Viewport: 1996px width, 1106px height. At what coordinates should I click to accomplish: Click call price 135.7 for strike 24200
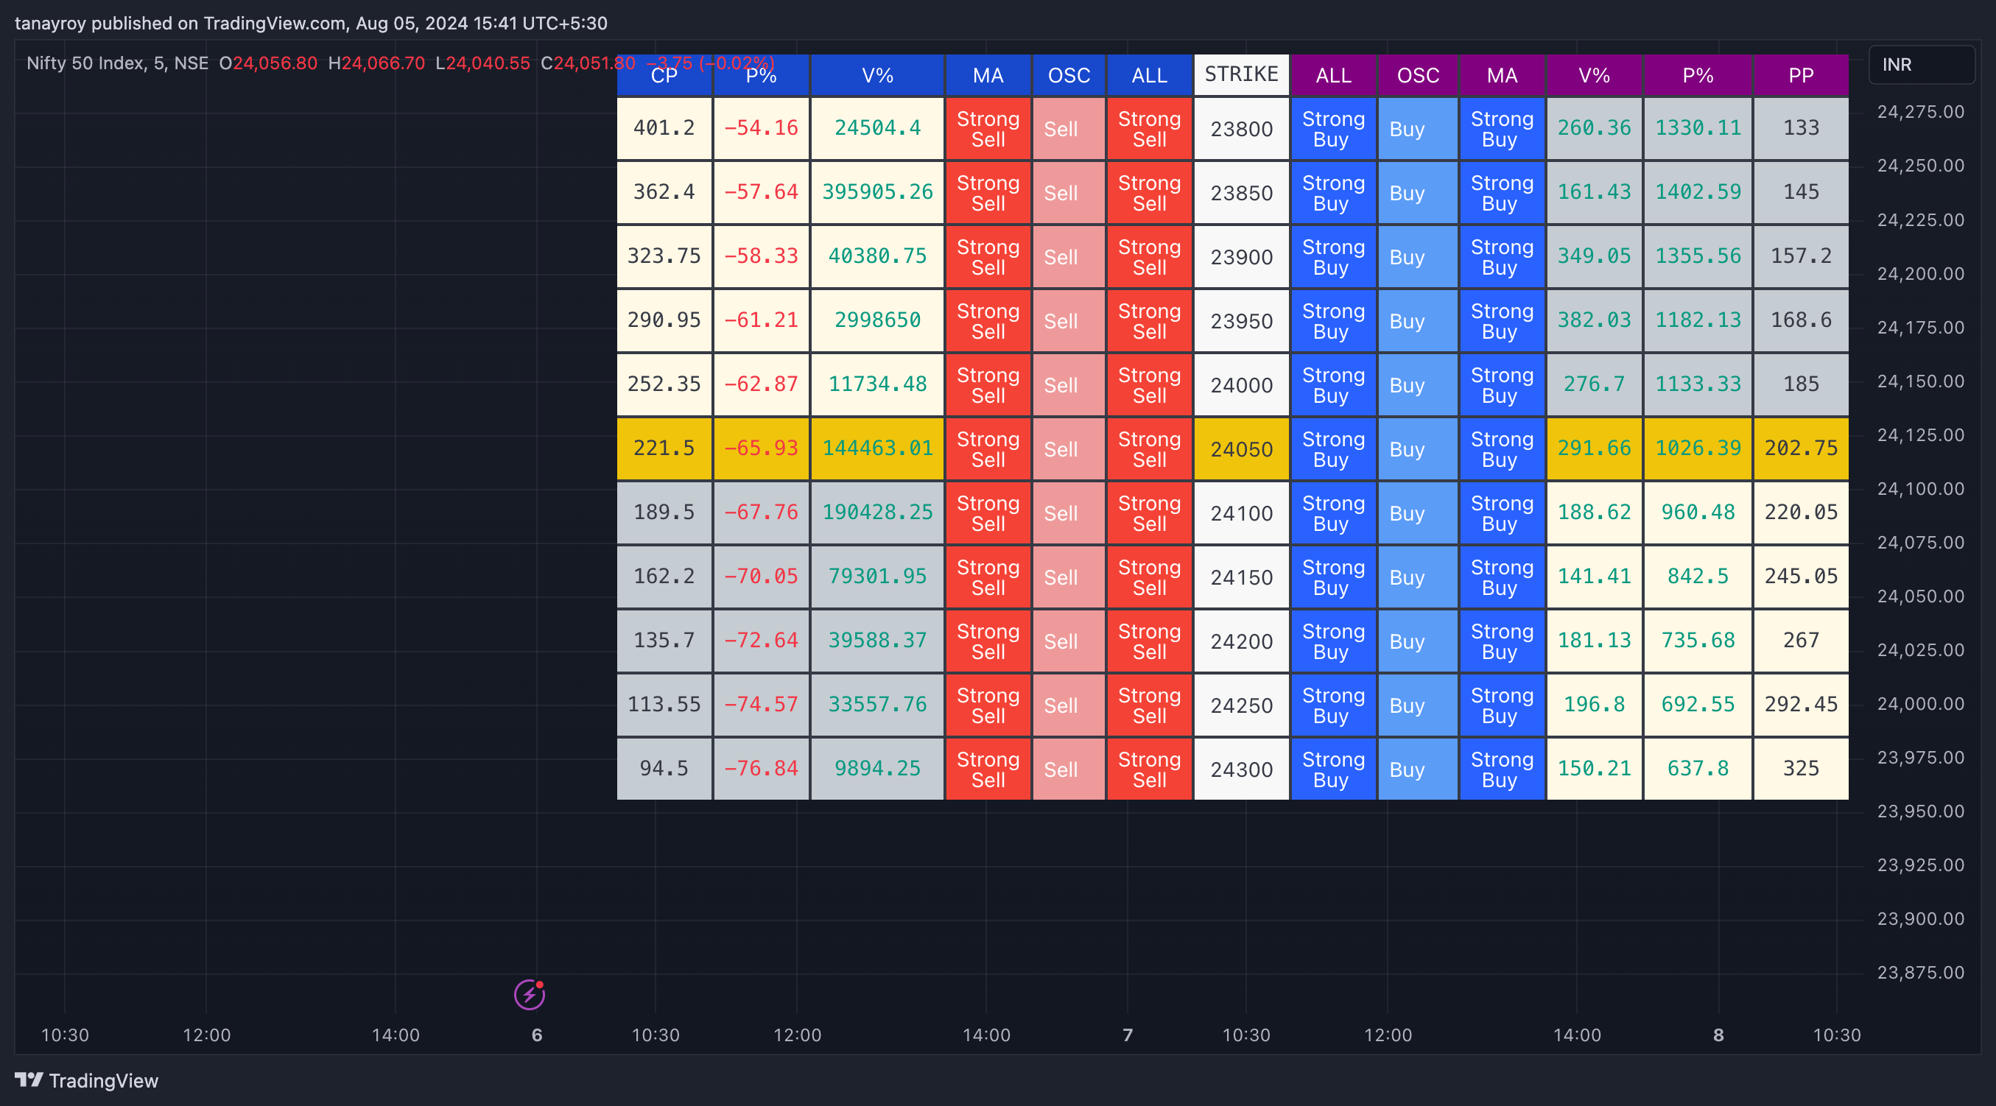tap(664, 641)
